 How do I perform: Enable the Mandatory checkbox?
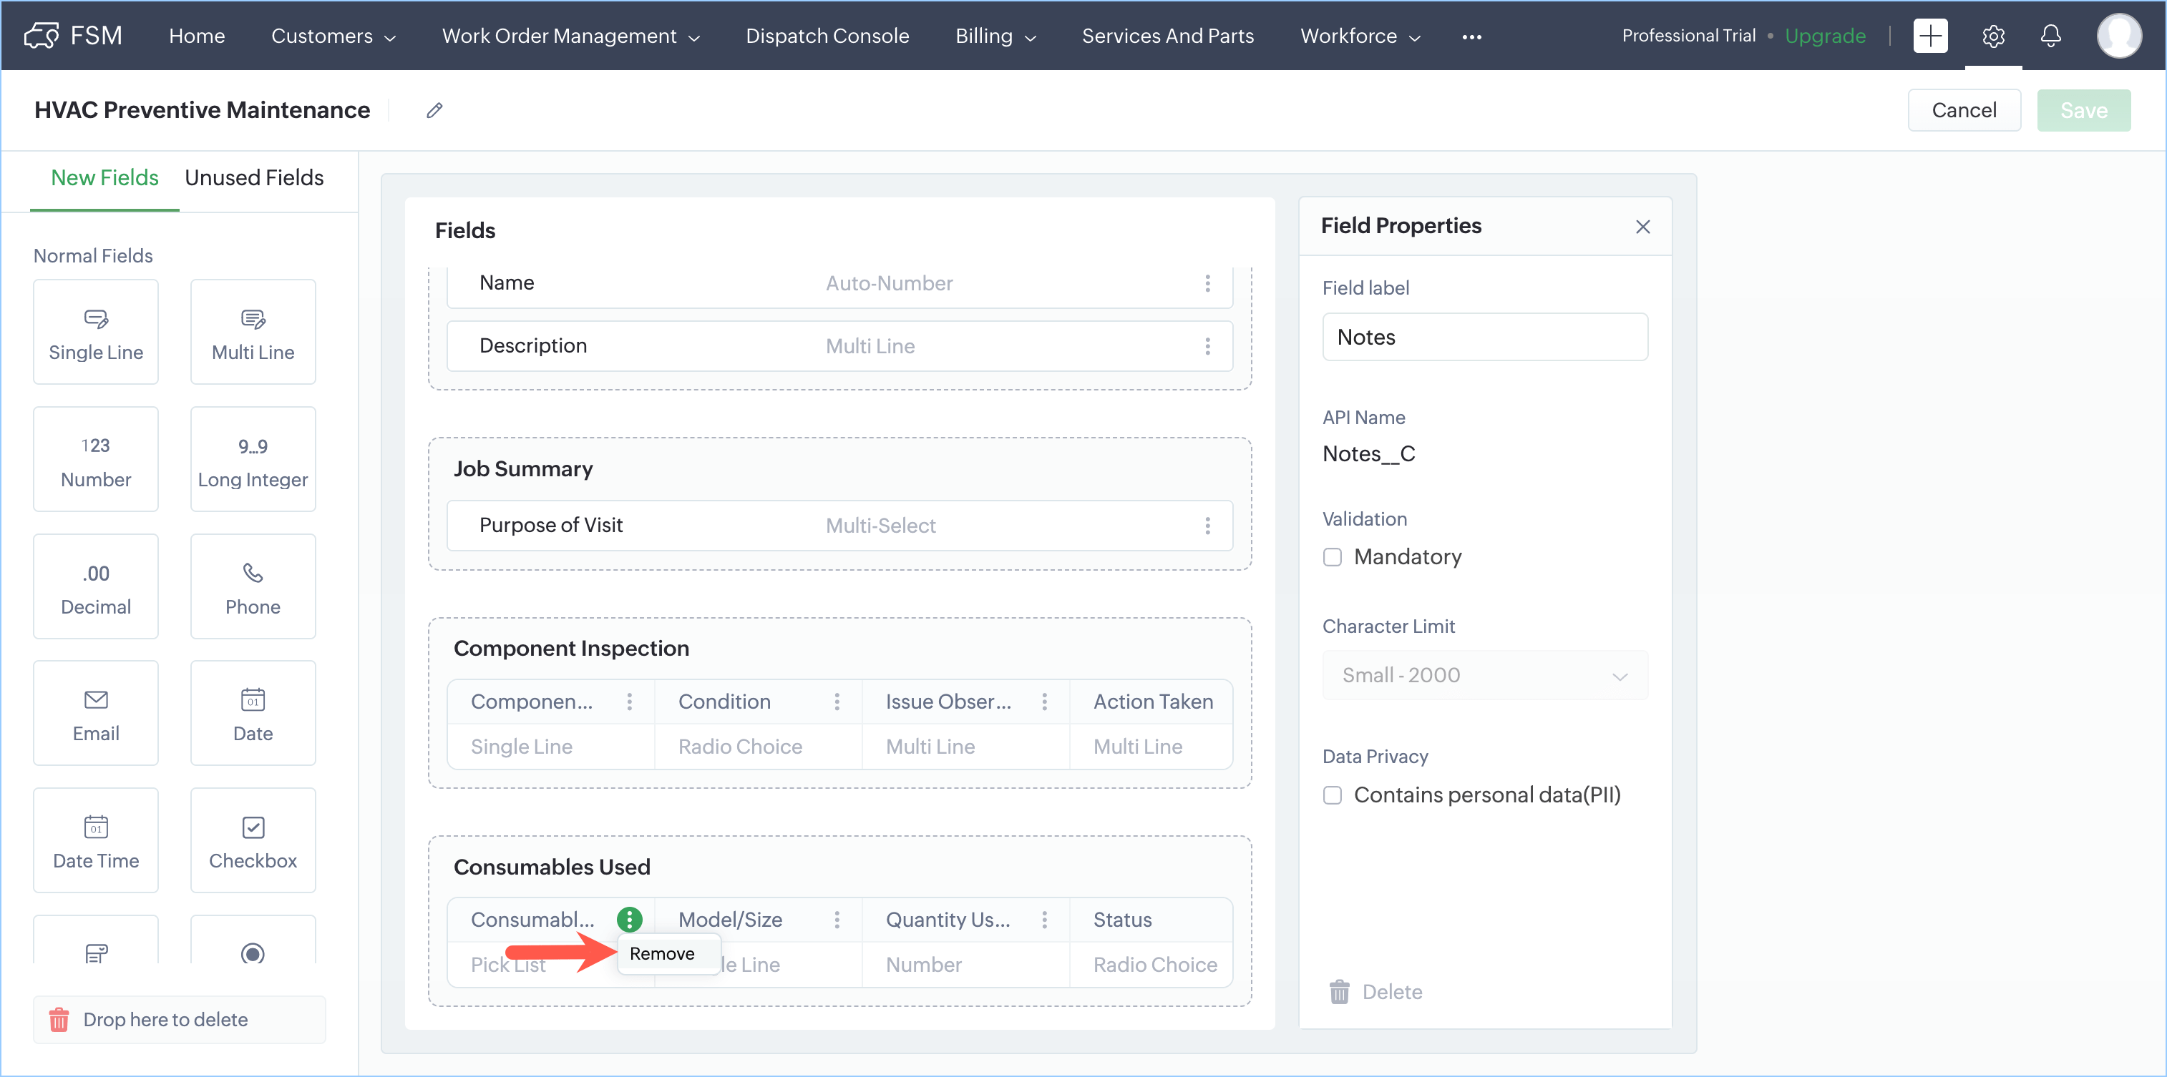(x=1333, y=557)
